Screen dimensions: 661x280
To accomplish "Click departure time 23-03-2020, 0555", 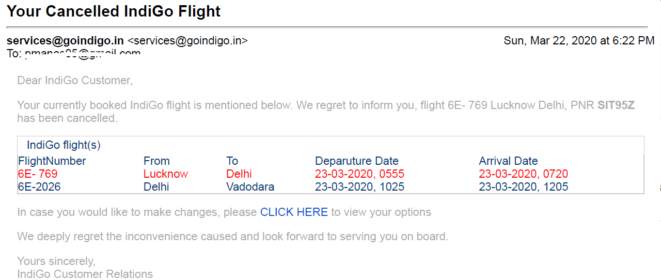I will point(360,174).
